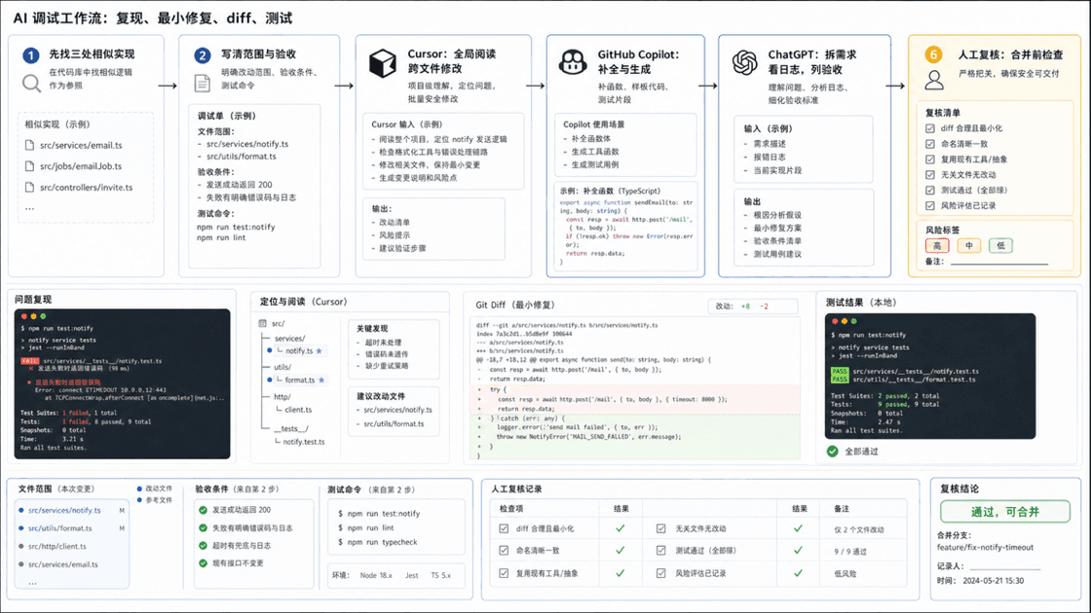The height and width of the screenshot is (613, 1091).
Task: Open format.ts in the file tree
Action: (x=300, y=380)
